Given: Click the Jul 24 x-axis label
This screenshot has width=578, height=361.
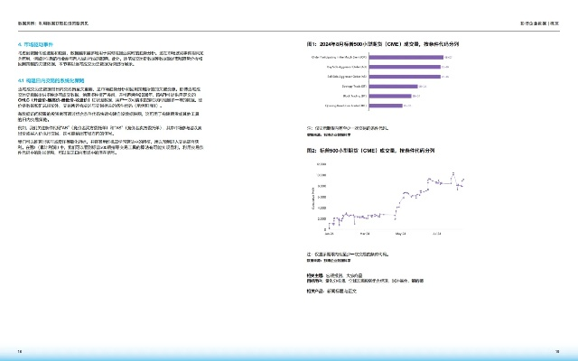Looking at the screenshot, I should [437, 233].
